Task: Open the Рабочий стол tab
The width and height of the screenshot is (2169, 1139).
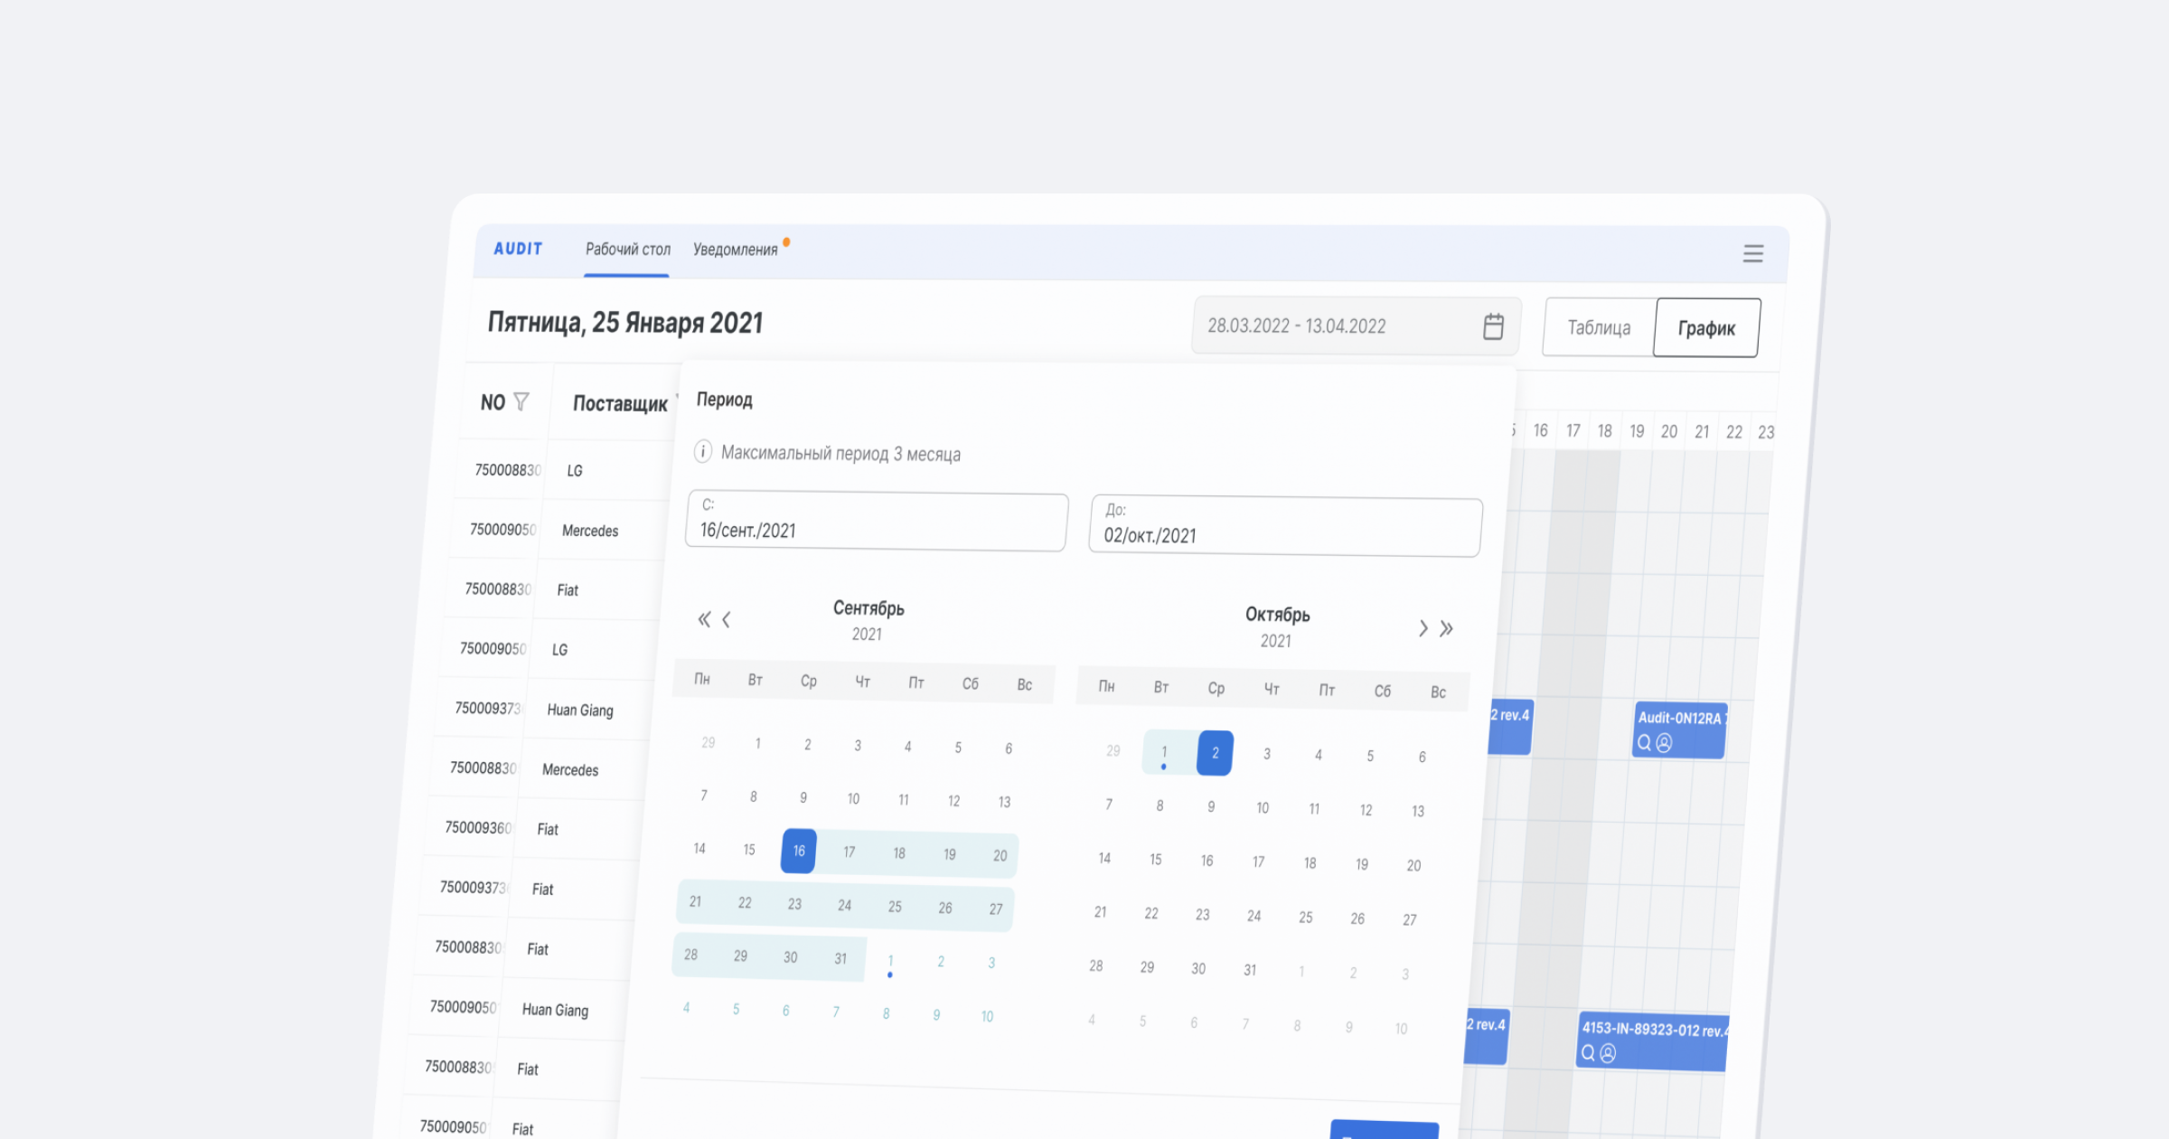Action: [628, 249]
